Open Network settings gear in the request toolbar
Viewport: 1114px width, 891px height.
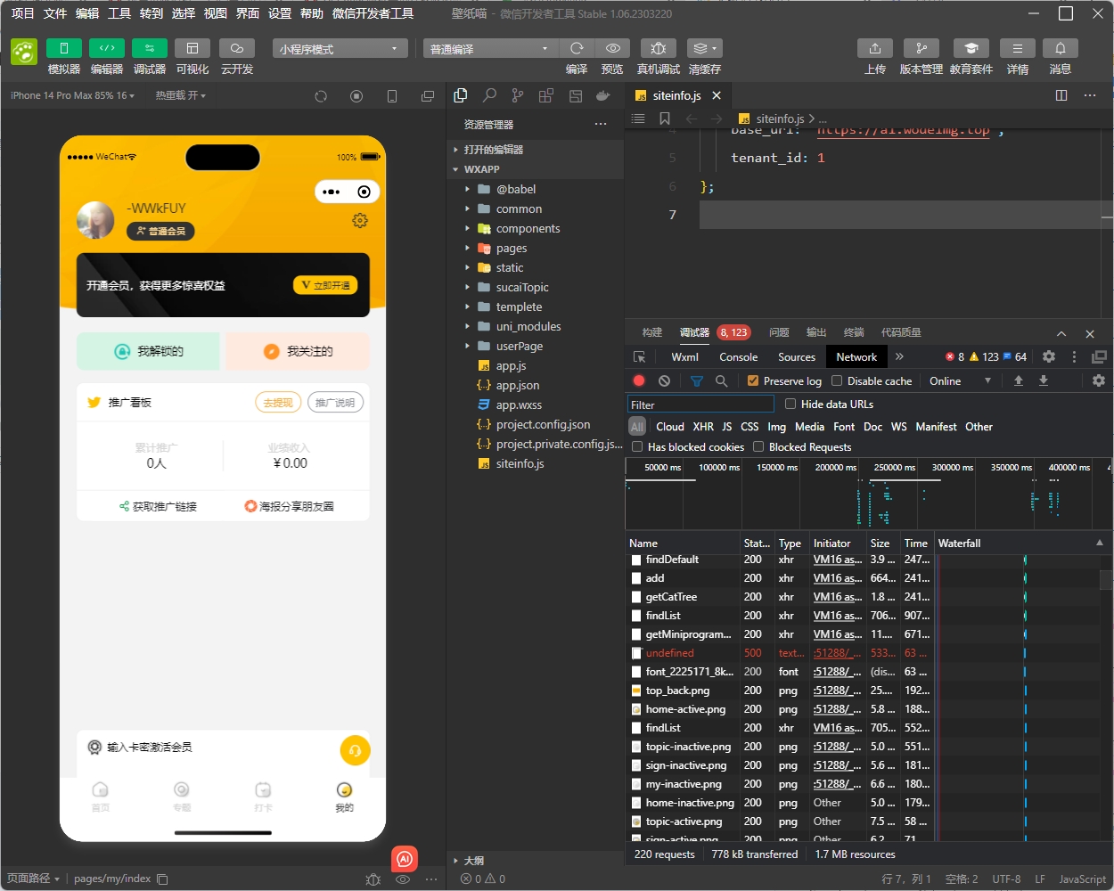point(1099,380)
